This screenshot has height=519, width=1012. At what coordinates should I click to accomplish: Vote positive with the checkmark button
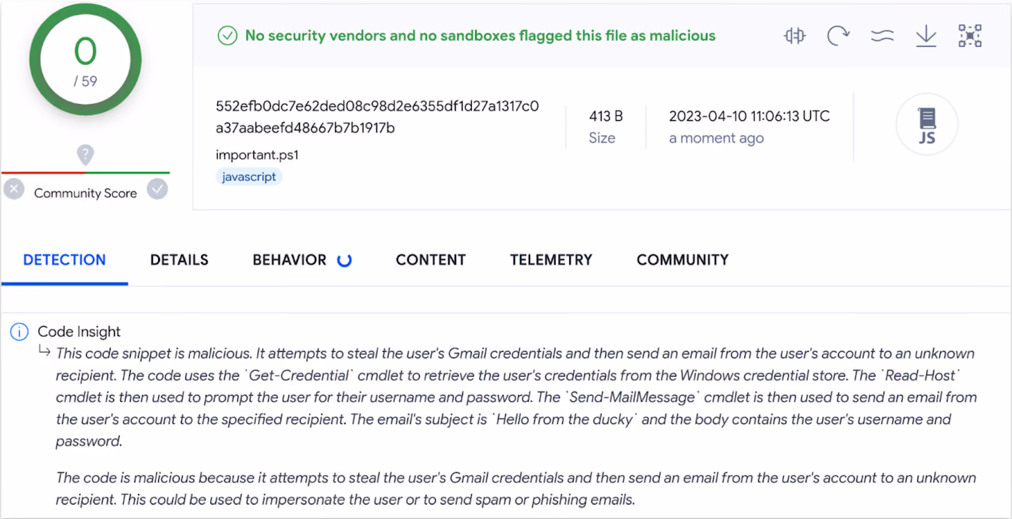(x=157, y=189)
